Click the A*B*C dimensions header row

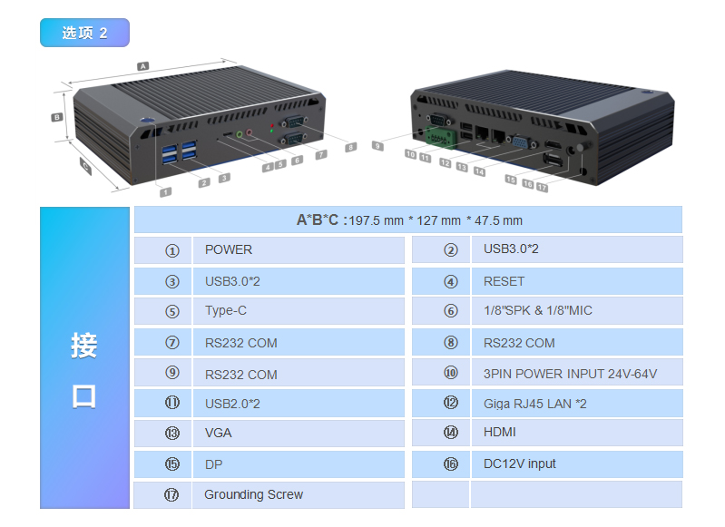click(408, 220)
